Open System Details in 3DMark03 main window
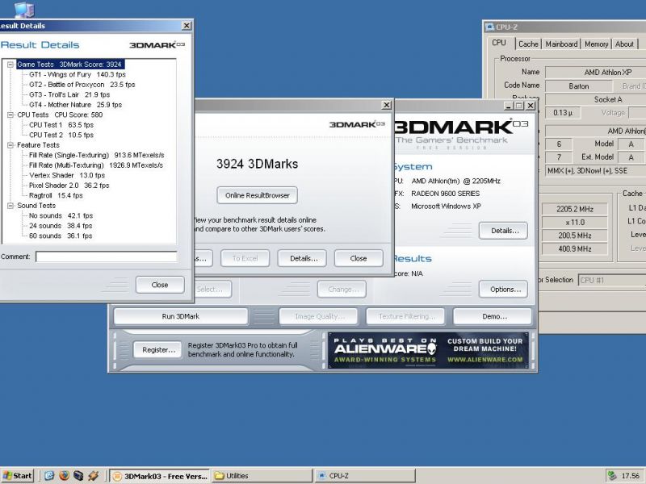This screenshot has width=646, height=484. coord(503,231)
